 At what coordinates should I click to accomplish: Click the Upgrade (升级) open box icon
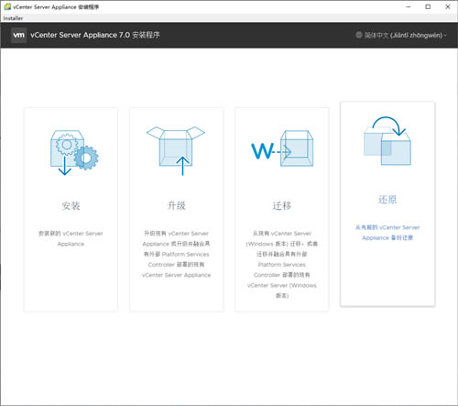pos(176,150)
